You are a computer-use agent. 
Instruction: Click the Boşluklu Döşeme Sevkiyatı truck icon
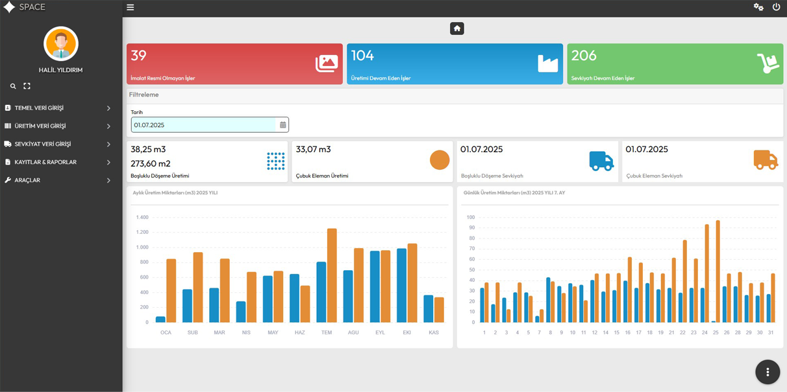pyautogui.click(x=601, y=161)
